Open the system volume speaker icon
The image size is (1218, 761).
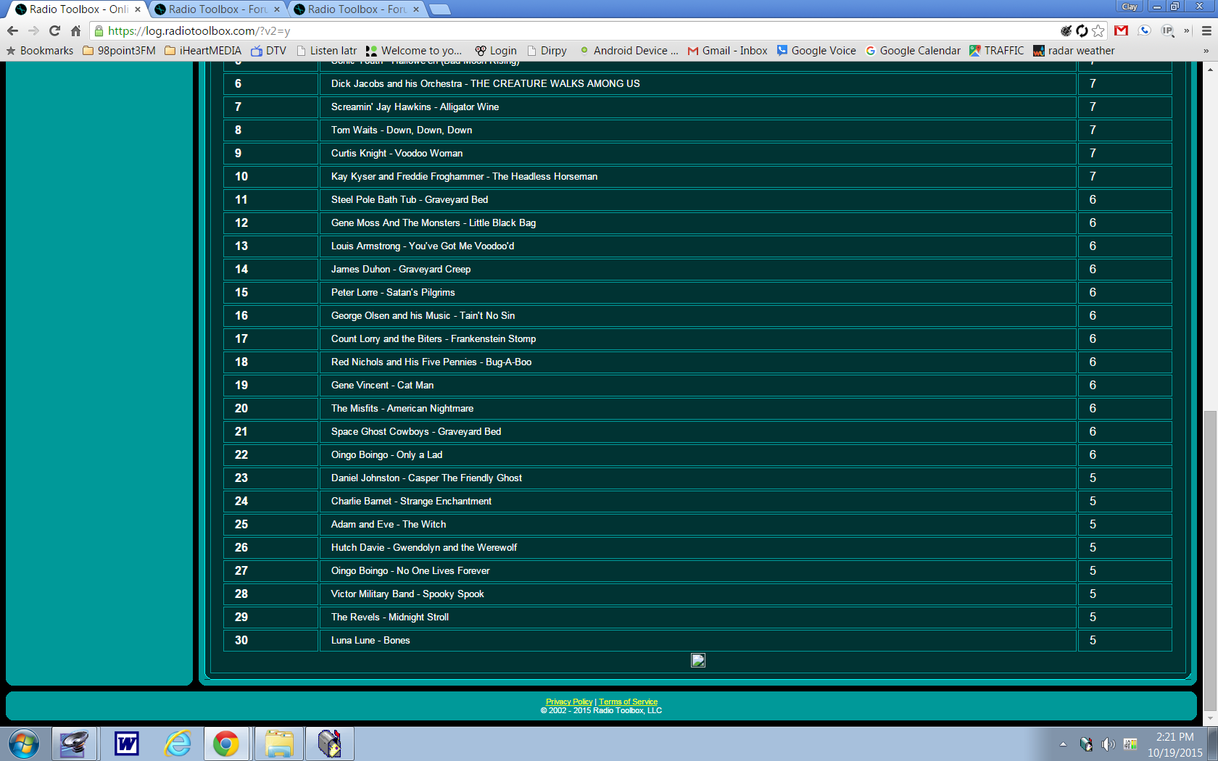click(x=1108, y=744)
